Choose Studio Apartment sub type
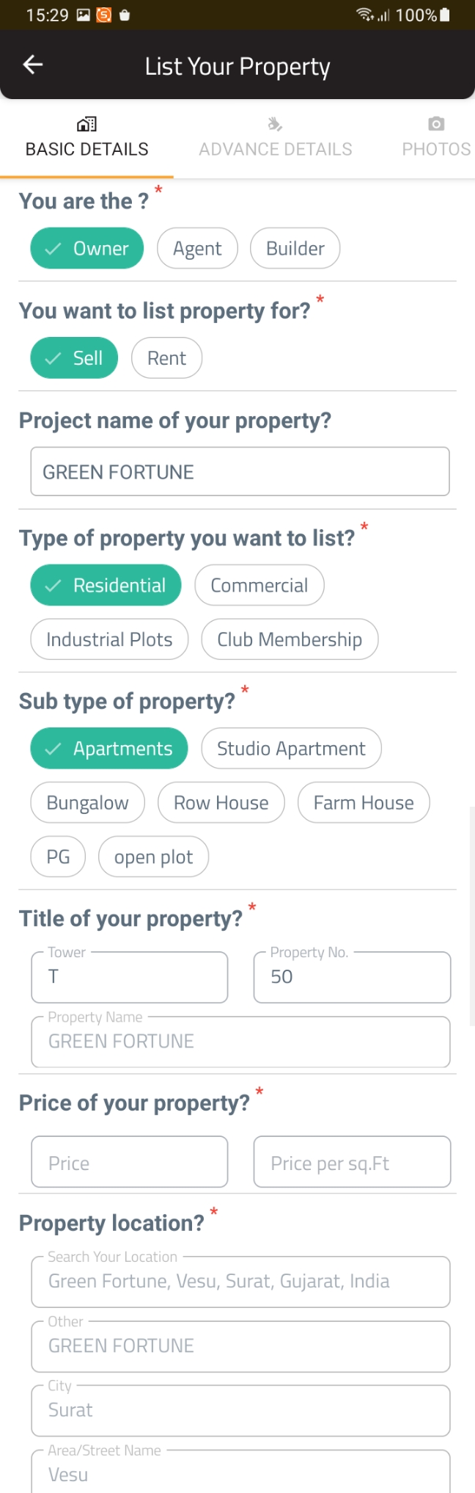The width and height of the screenshot is (475, 1493). [291, 749]
